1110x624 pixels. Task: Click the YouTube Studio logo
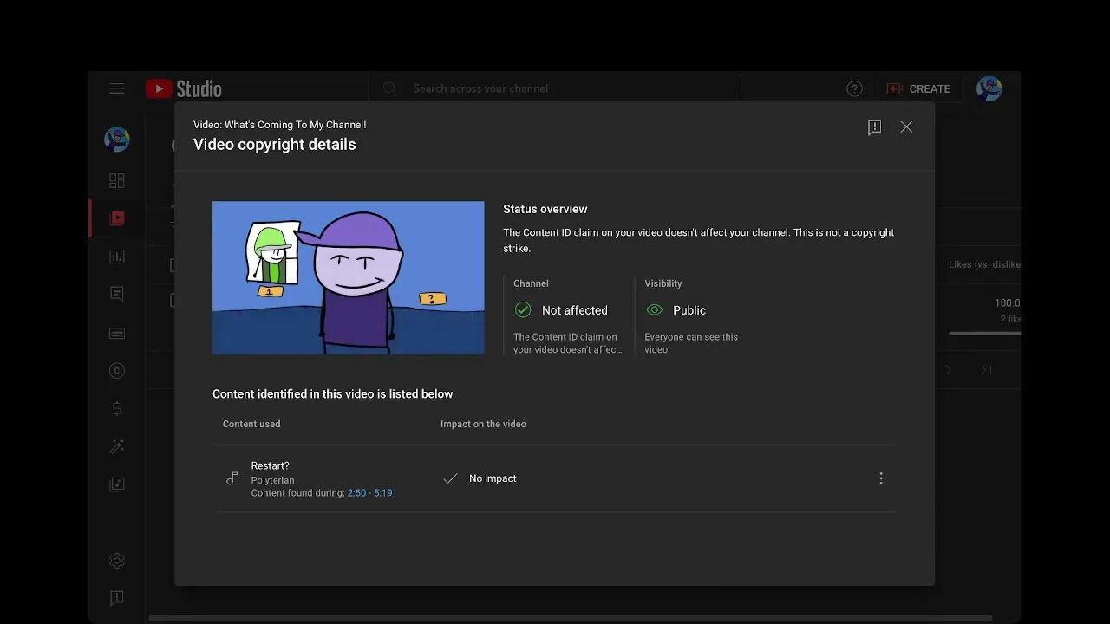[184, 88]
